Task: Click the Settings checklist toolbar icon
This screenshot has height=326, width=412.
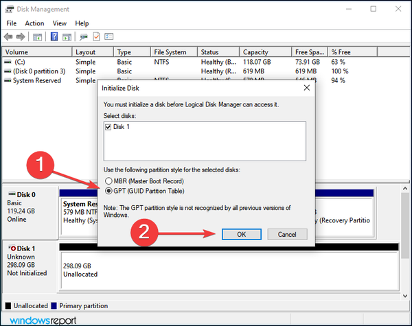Action: (x=108, y=36)
